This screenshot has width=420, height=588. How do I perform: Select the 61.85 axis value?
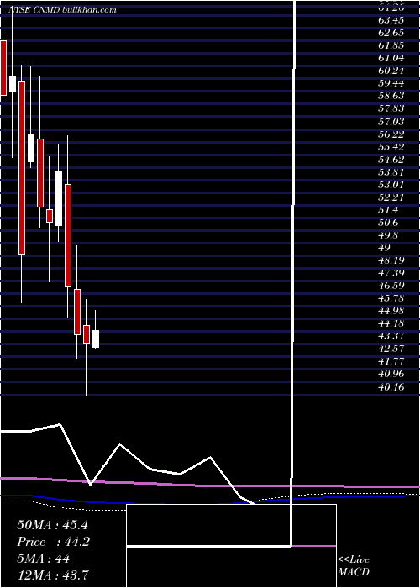(x=391, y=45)
